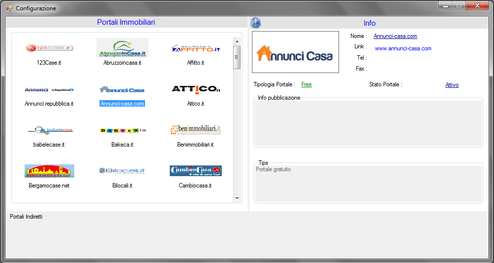
Task: Click the portal list scrollbar thumb
Action: [x=237, y=57]
